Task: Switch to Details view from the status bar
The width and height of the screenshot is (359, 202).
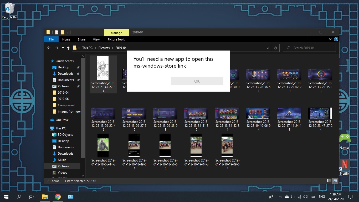Action: click(329, 181)
